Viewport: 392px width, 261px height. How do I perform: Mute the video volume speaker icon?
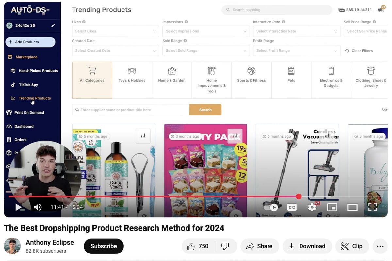tap(38, 207)
